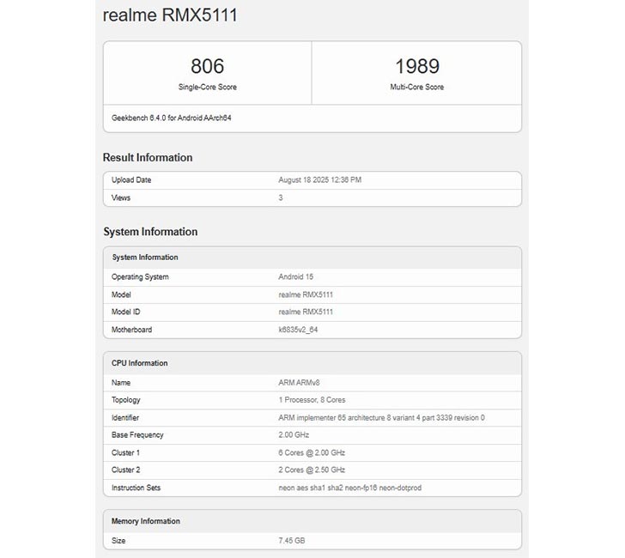Select realme RMX5111 value in Model ID row

click(306, 312)
